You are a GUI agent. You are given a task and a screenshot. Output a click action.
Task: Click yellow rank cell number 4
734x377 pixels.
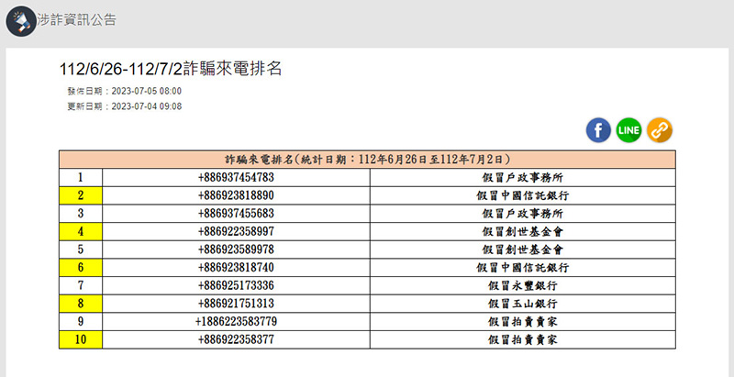coord(81,231)
